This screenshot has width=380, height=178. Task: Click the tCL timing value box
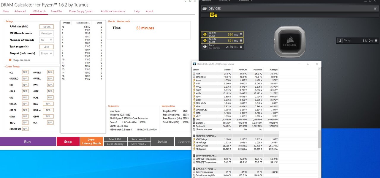pyautogui.click(x=26, y=73)
